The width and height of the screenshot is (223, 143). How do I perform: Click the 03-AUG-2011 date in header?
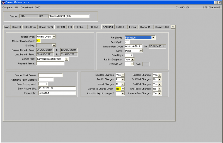click(x=183, y=7)
